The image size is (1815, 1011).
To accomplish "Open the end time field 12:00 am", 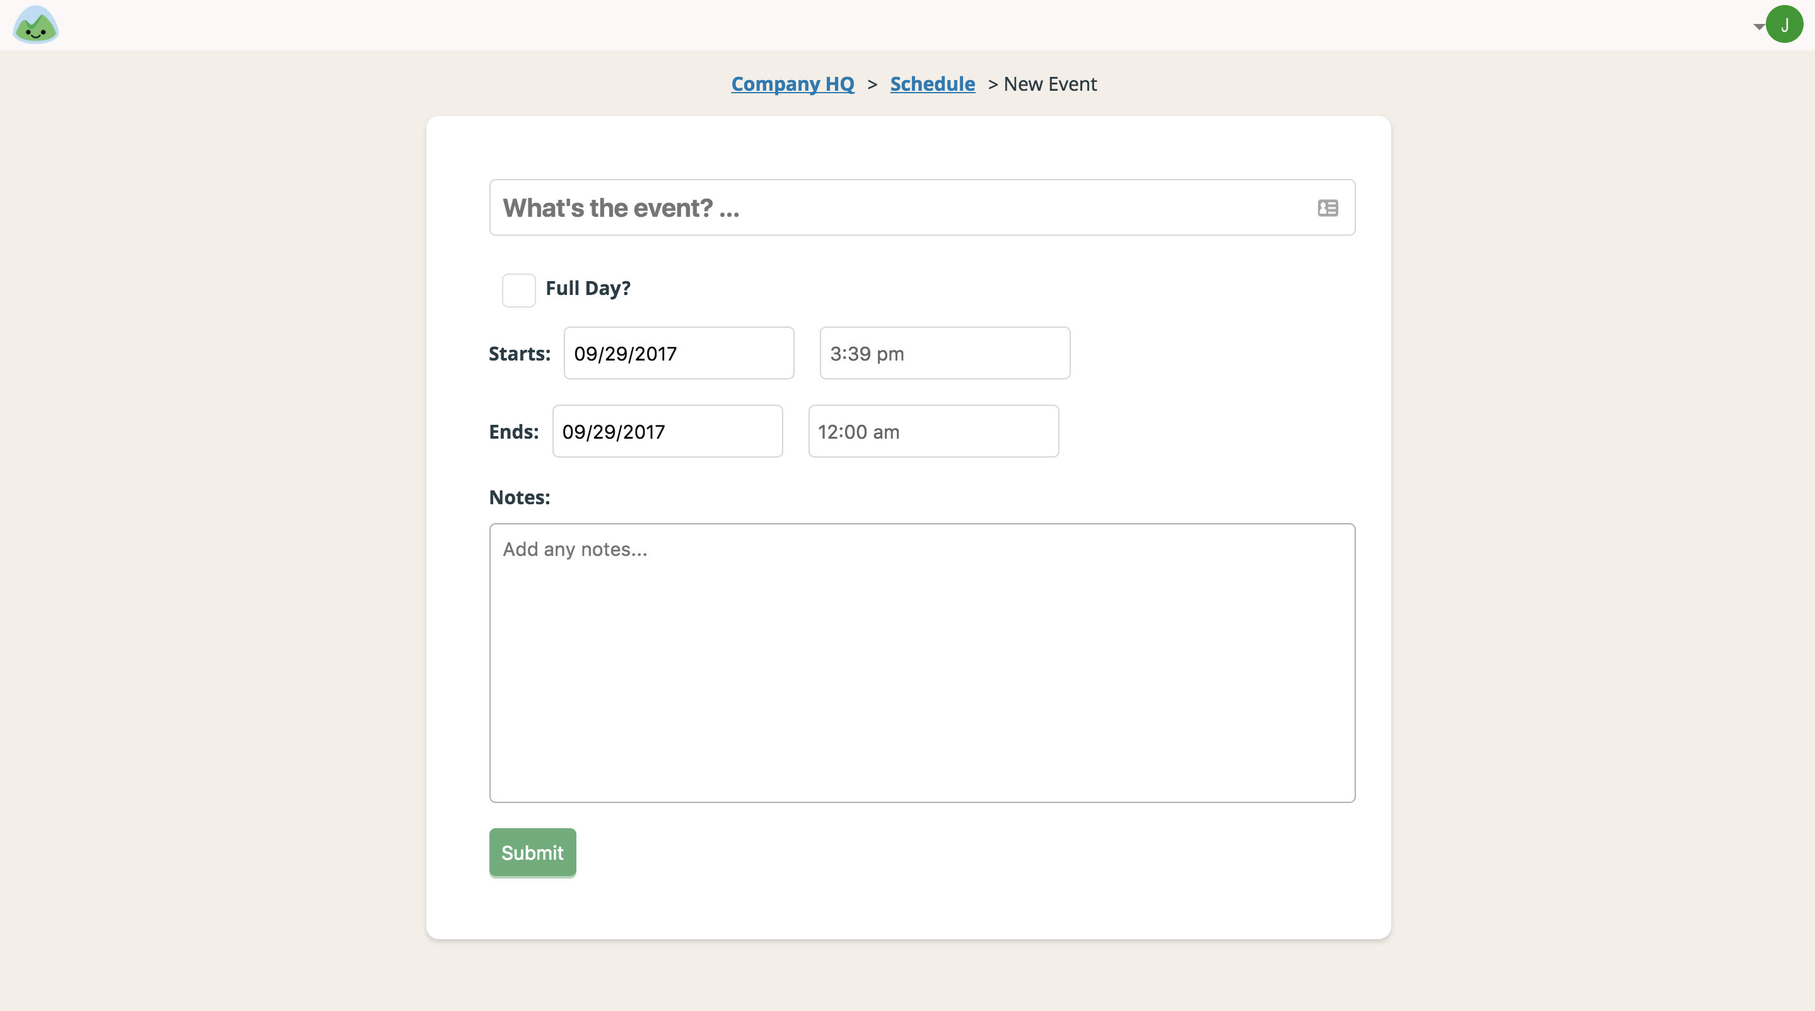I will pos(933,432).
